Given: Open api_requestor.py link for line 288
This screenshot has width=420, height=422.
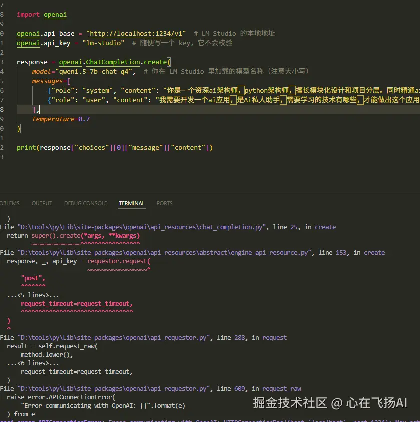Looking at the screenshot, I should coord(114,338).
